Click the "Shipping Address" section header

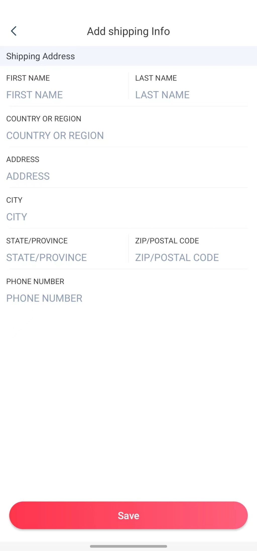tap(41, 56)
